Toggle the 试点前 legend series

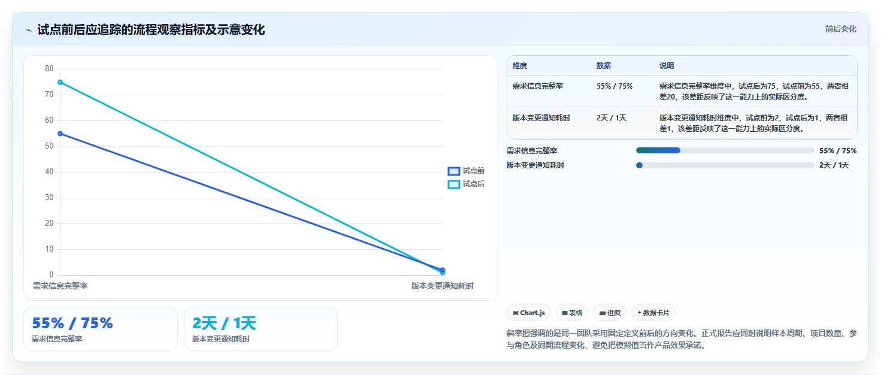click(x=467, y=171)
